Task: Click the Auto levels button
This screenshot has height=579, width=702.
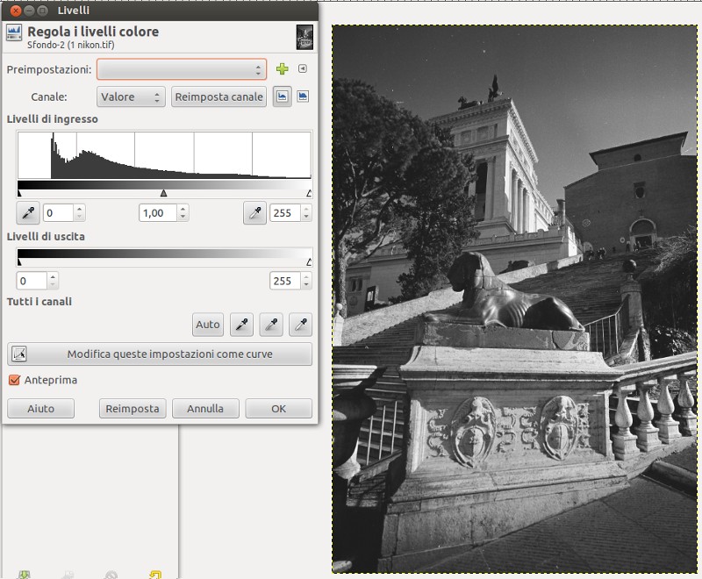Action: [x=208, y=325]
